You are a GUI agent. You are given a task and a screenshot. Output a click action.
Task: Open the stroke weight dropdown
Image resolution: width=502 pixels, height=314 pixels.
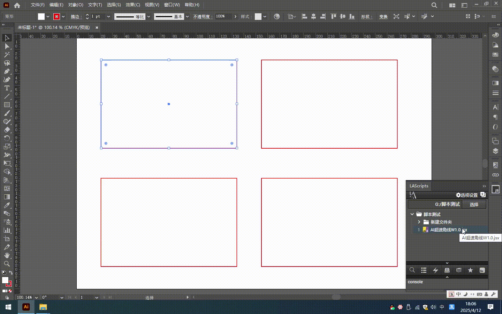pyautogui.click(x=108, y=16)
